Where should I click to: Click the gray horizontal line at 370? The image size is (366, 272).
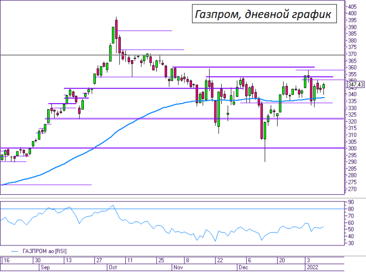pos(172,55)
